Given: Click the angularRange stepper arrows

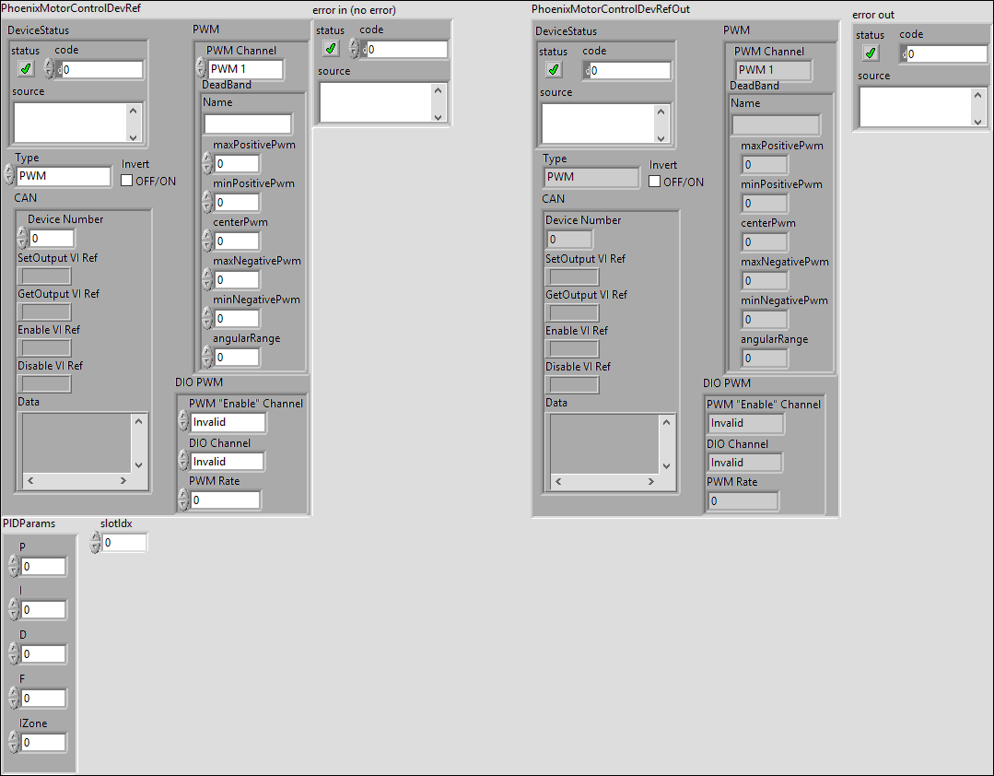Looking at the screenshot, I should [x=207, y=358].
